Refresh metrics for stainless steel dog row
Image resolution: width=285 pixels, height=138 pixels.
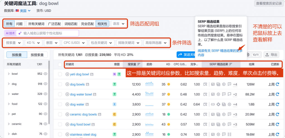[x=277, y=134]
